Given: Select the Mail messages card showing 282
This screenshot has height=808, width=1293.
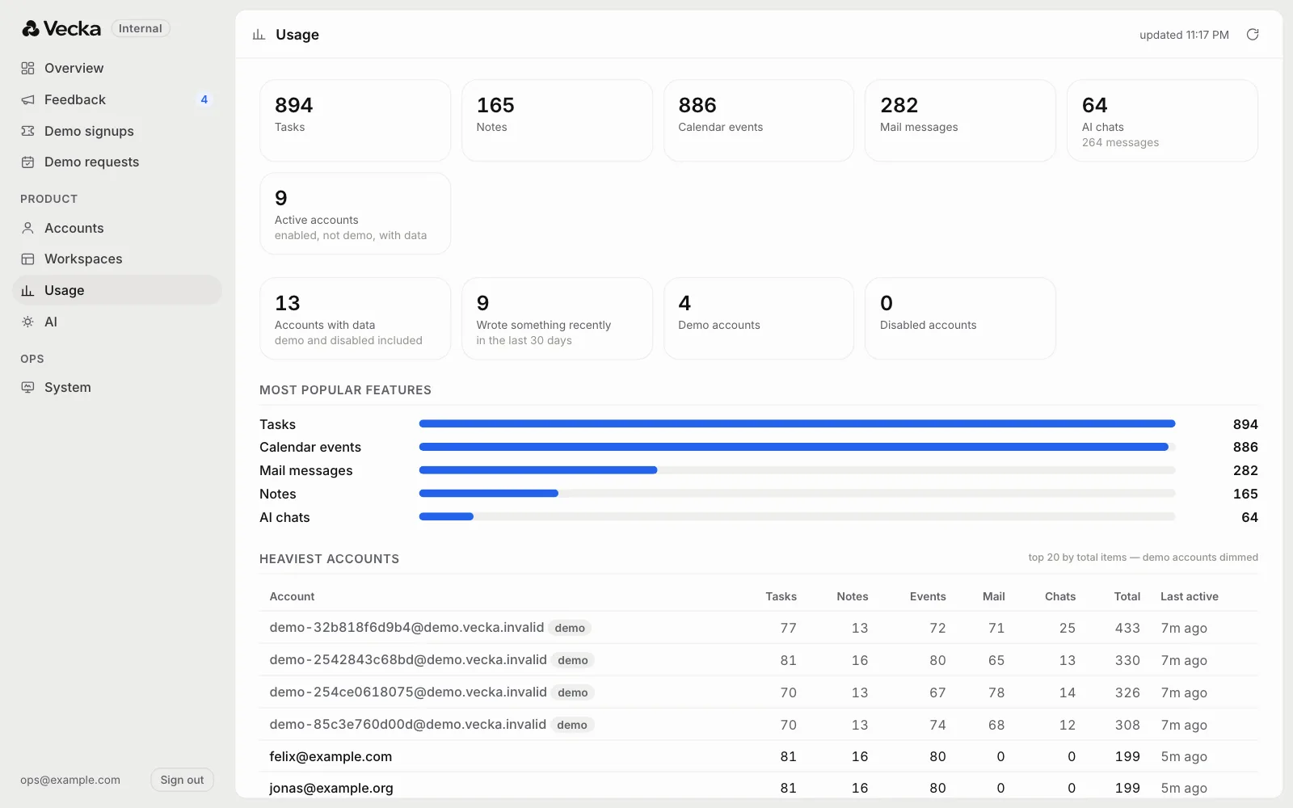Looking at the screenshot, I should tap(960, 120).
